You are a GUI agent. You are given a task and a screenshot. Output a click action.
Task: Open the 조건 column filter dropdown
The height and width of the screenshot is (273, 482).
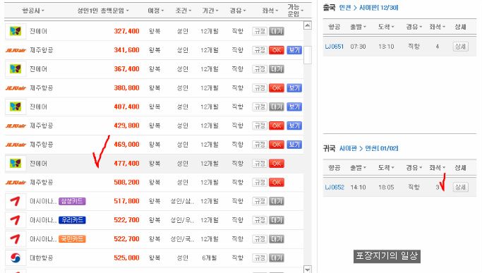point(183,11)
